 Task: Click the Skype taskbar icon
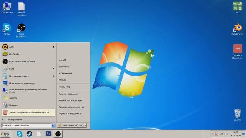pyautogui.click(x=20, y=134)
